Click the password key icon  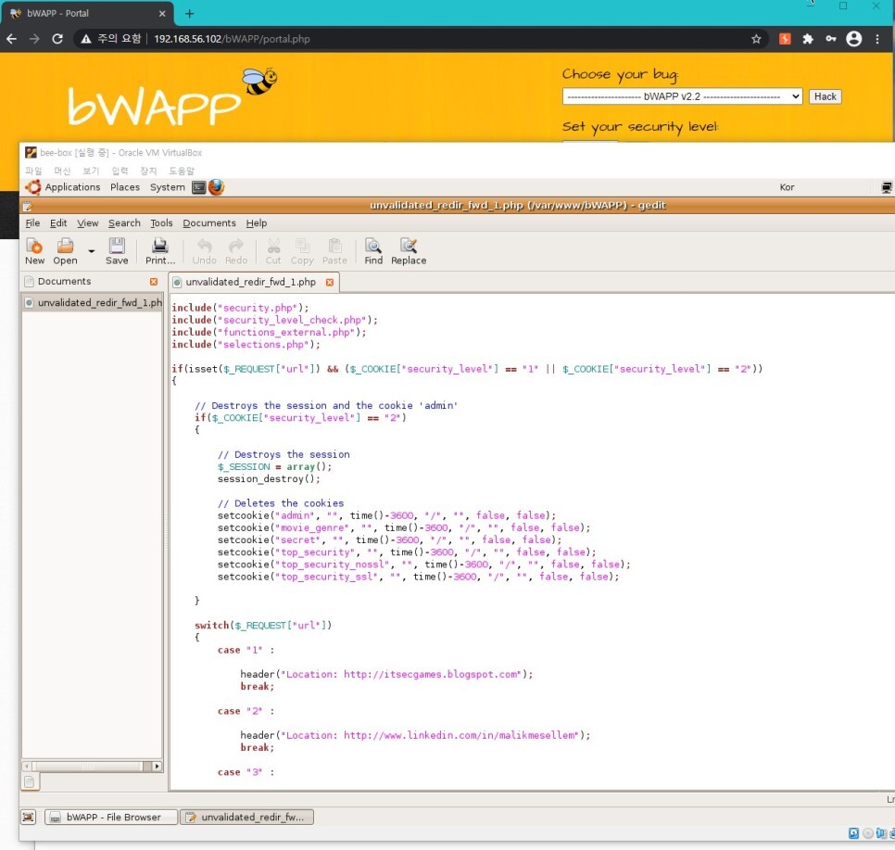coord(830,39)
